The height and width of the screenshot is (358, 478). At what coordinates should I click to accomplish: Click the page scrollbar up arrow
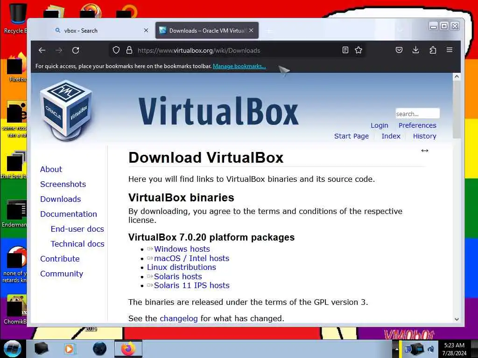coord(457,76)
